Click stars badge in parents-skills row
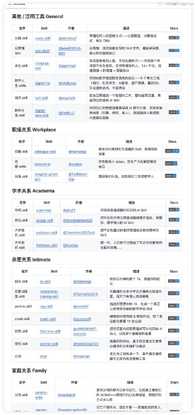The width and height of the screenshot is (195, 415). coord(175,394)
